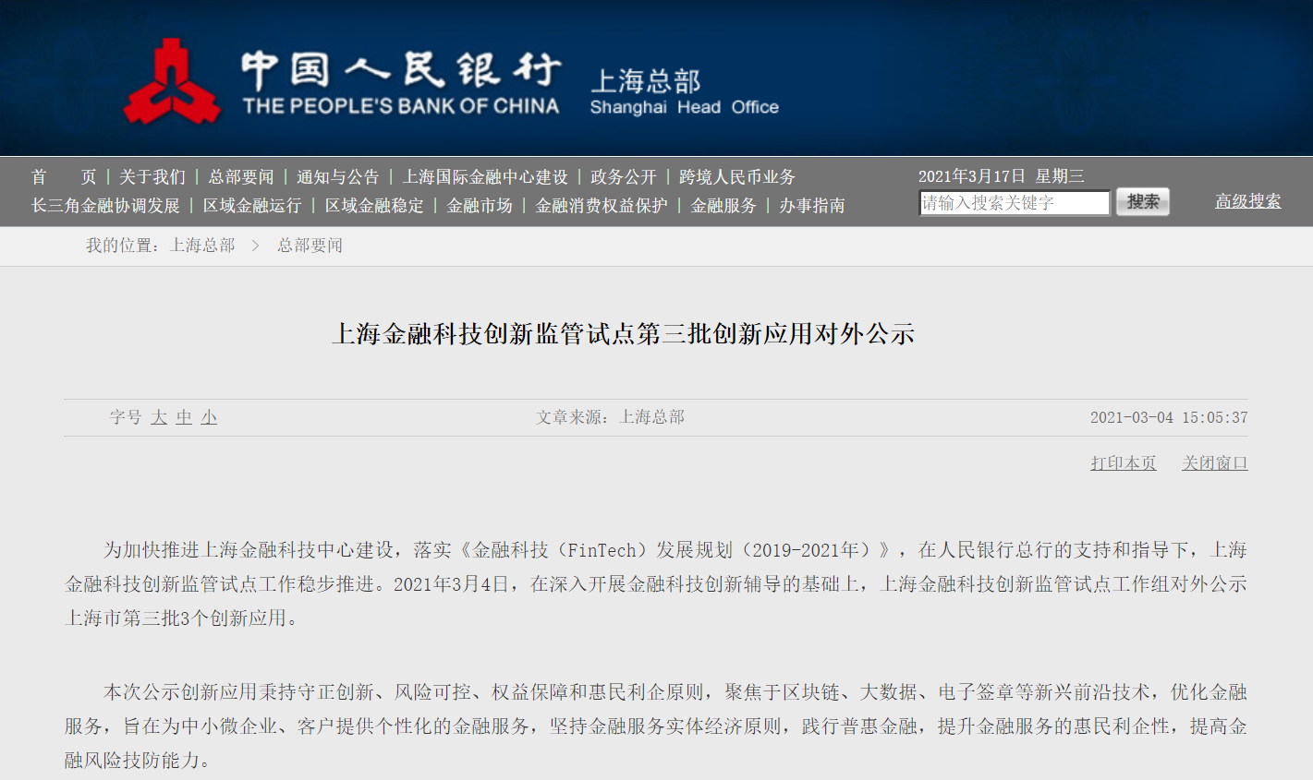The width and height of the screenshot is (1313, 780).
Task: Click 打印本页 to print this page
Action: click(x=1122, y=462)
